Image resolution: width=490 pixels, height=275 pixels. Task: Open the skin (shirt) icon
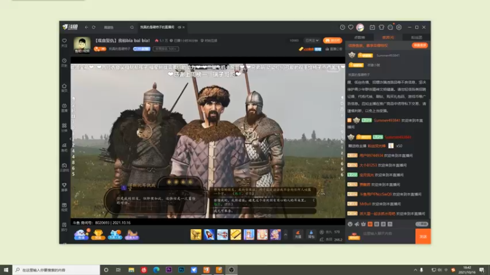pyautogui.click(x=381, y=27)
